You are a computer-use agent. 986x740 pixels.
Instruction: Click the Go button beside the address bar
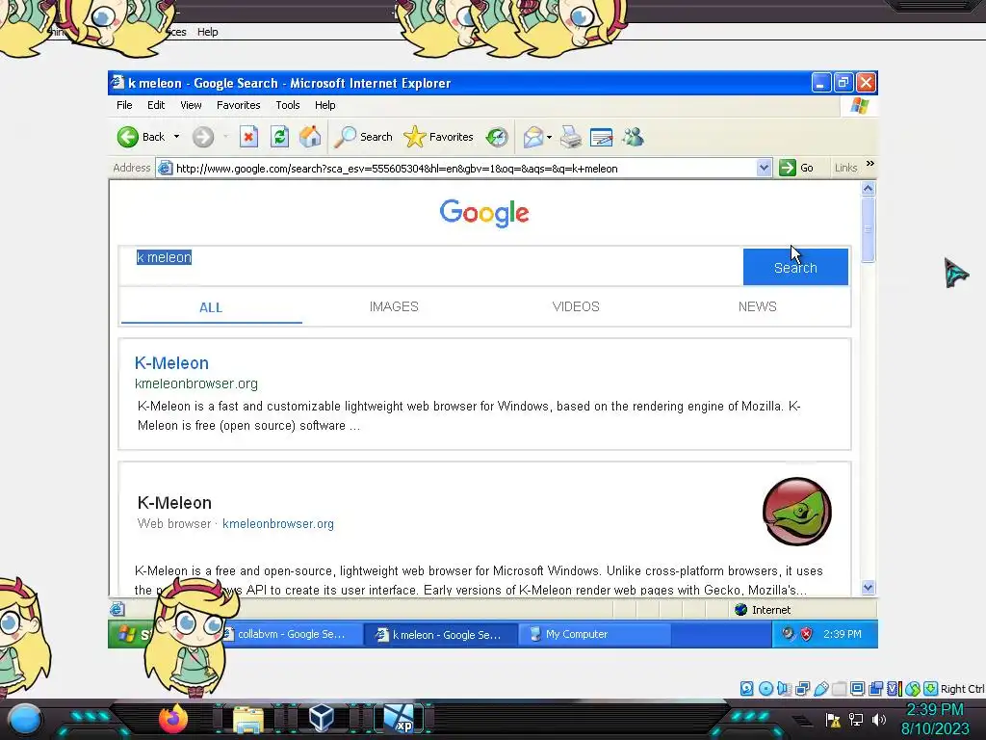(796, 168)
